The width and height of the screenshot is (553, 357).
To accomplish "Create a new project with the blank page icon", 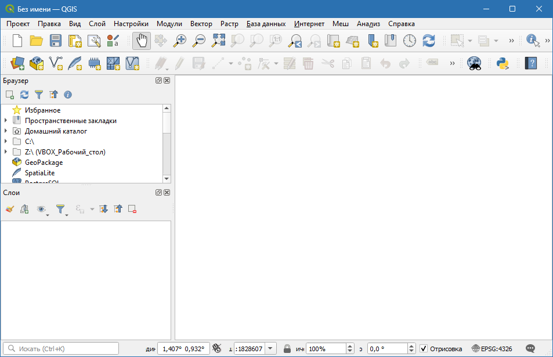I will click(17, 41).
